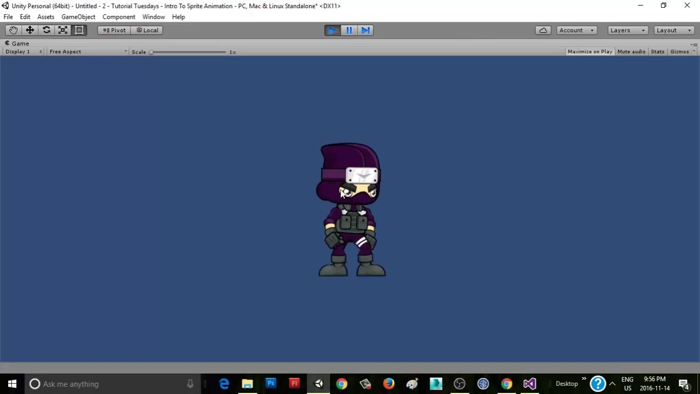Select the Game tab
Viewport: 700px width, 394px height.
pyautogui.click(x=17, y=43)
